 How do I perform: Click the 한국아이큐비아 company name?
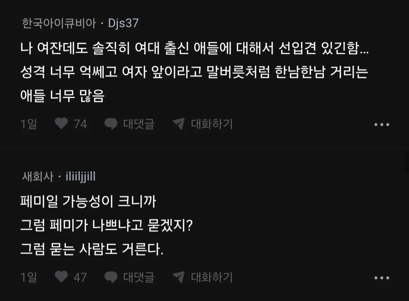[x=59, y=23]
